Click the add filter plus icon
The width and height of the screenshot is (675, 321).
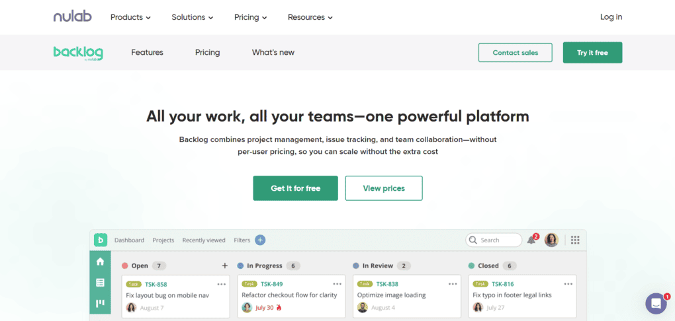[x=260, y=240]
